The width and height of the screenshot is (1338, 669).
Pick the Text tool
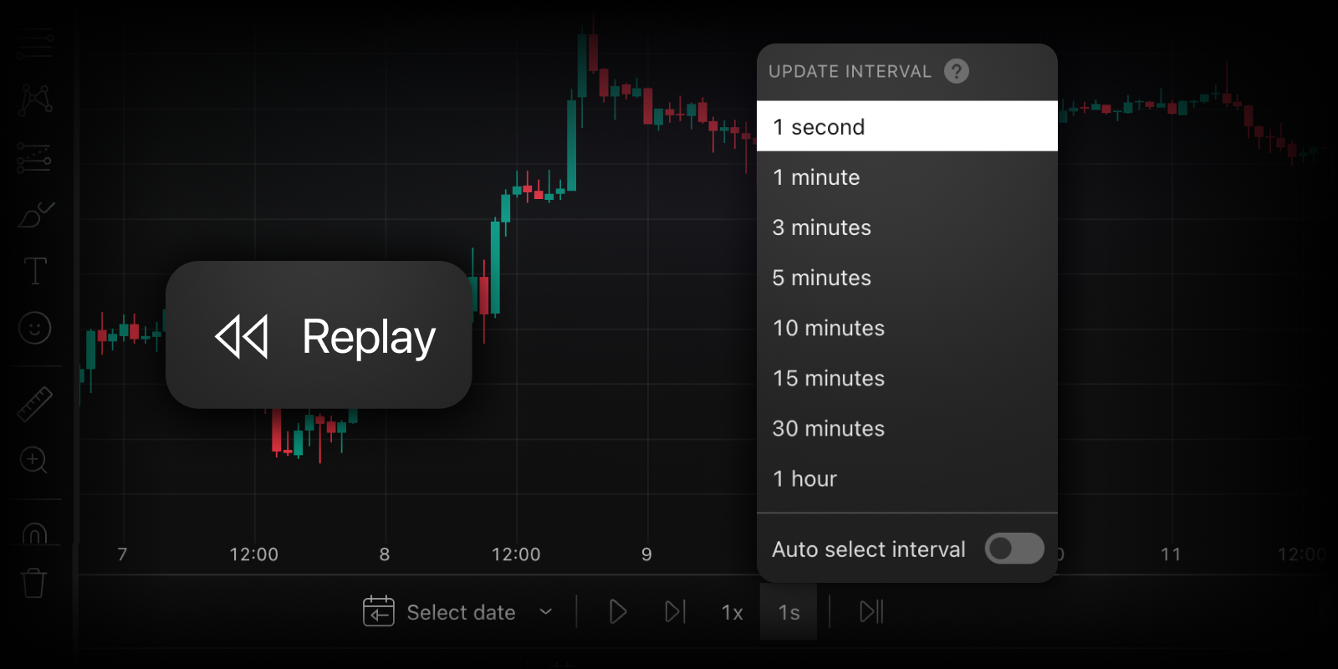pos(35,271)
